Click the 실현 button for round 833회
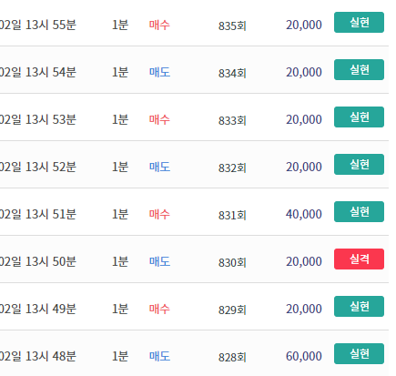This screenshot has width=396, height=376. (359, 117)
